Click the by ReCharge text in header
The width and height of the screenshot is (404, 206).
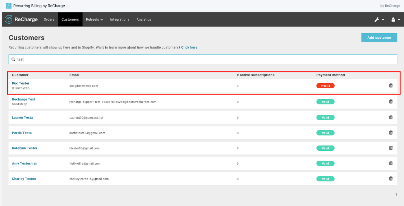(390, 6)
